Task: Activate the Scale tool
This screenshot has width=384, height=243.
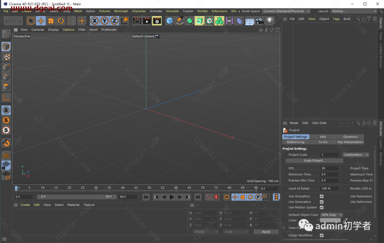Action: click(x=51, y=21)
